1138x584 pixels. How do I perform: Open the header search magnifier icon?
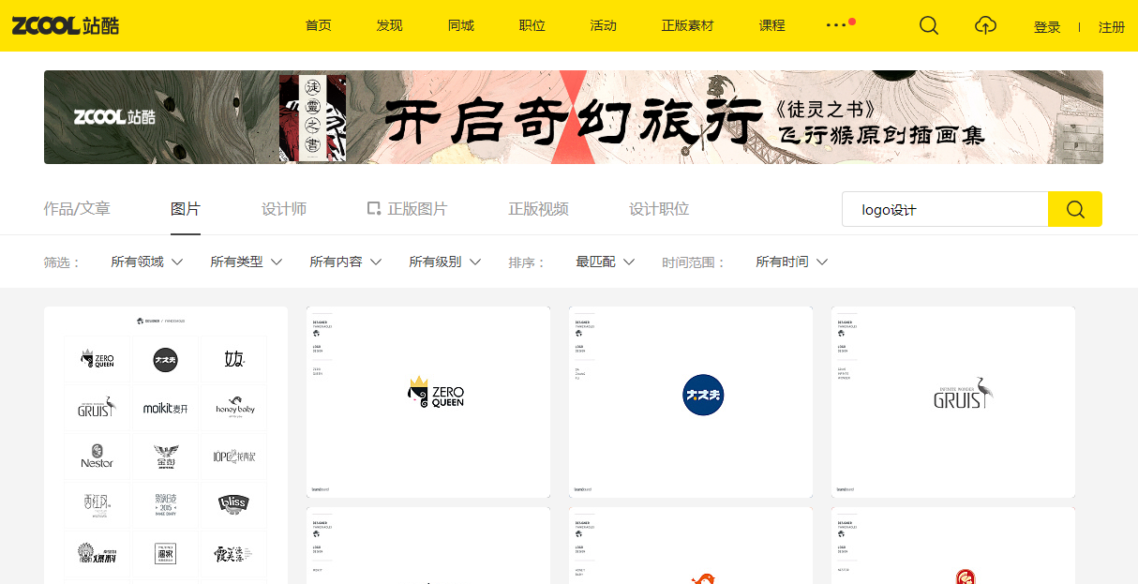click(x=929, y=25)
